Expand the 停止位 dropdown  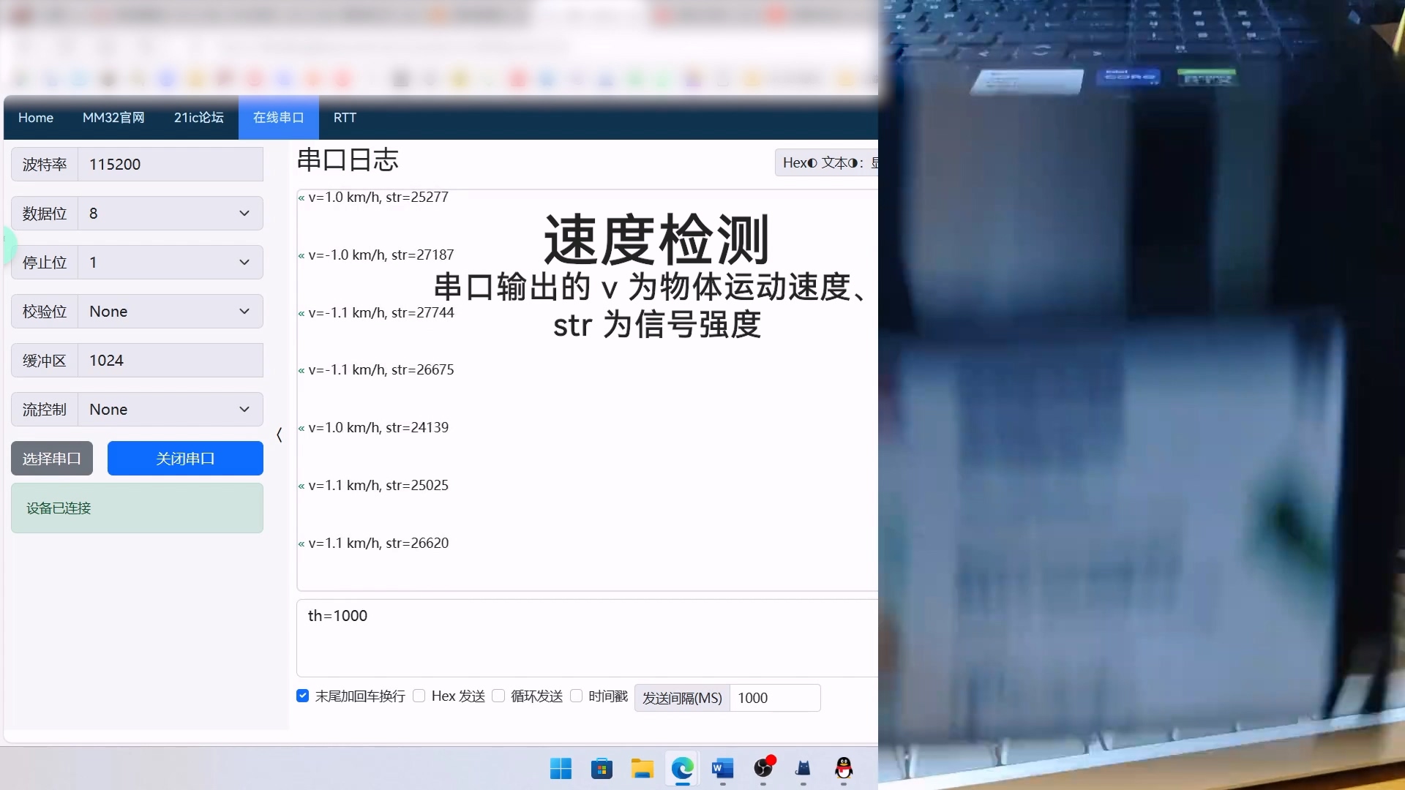(x=170, y=262)
